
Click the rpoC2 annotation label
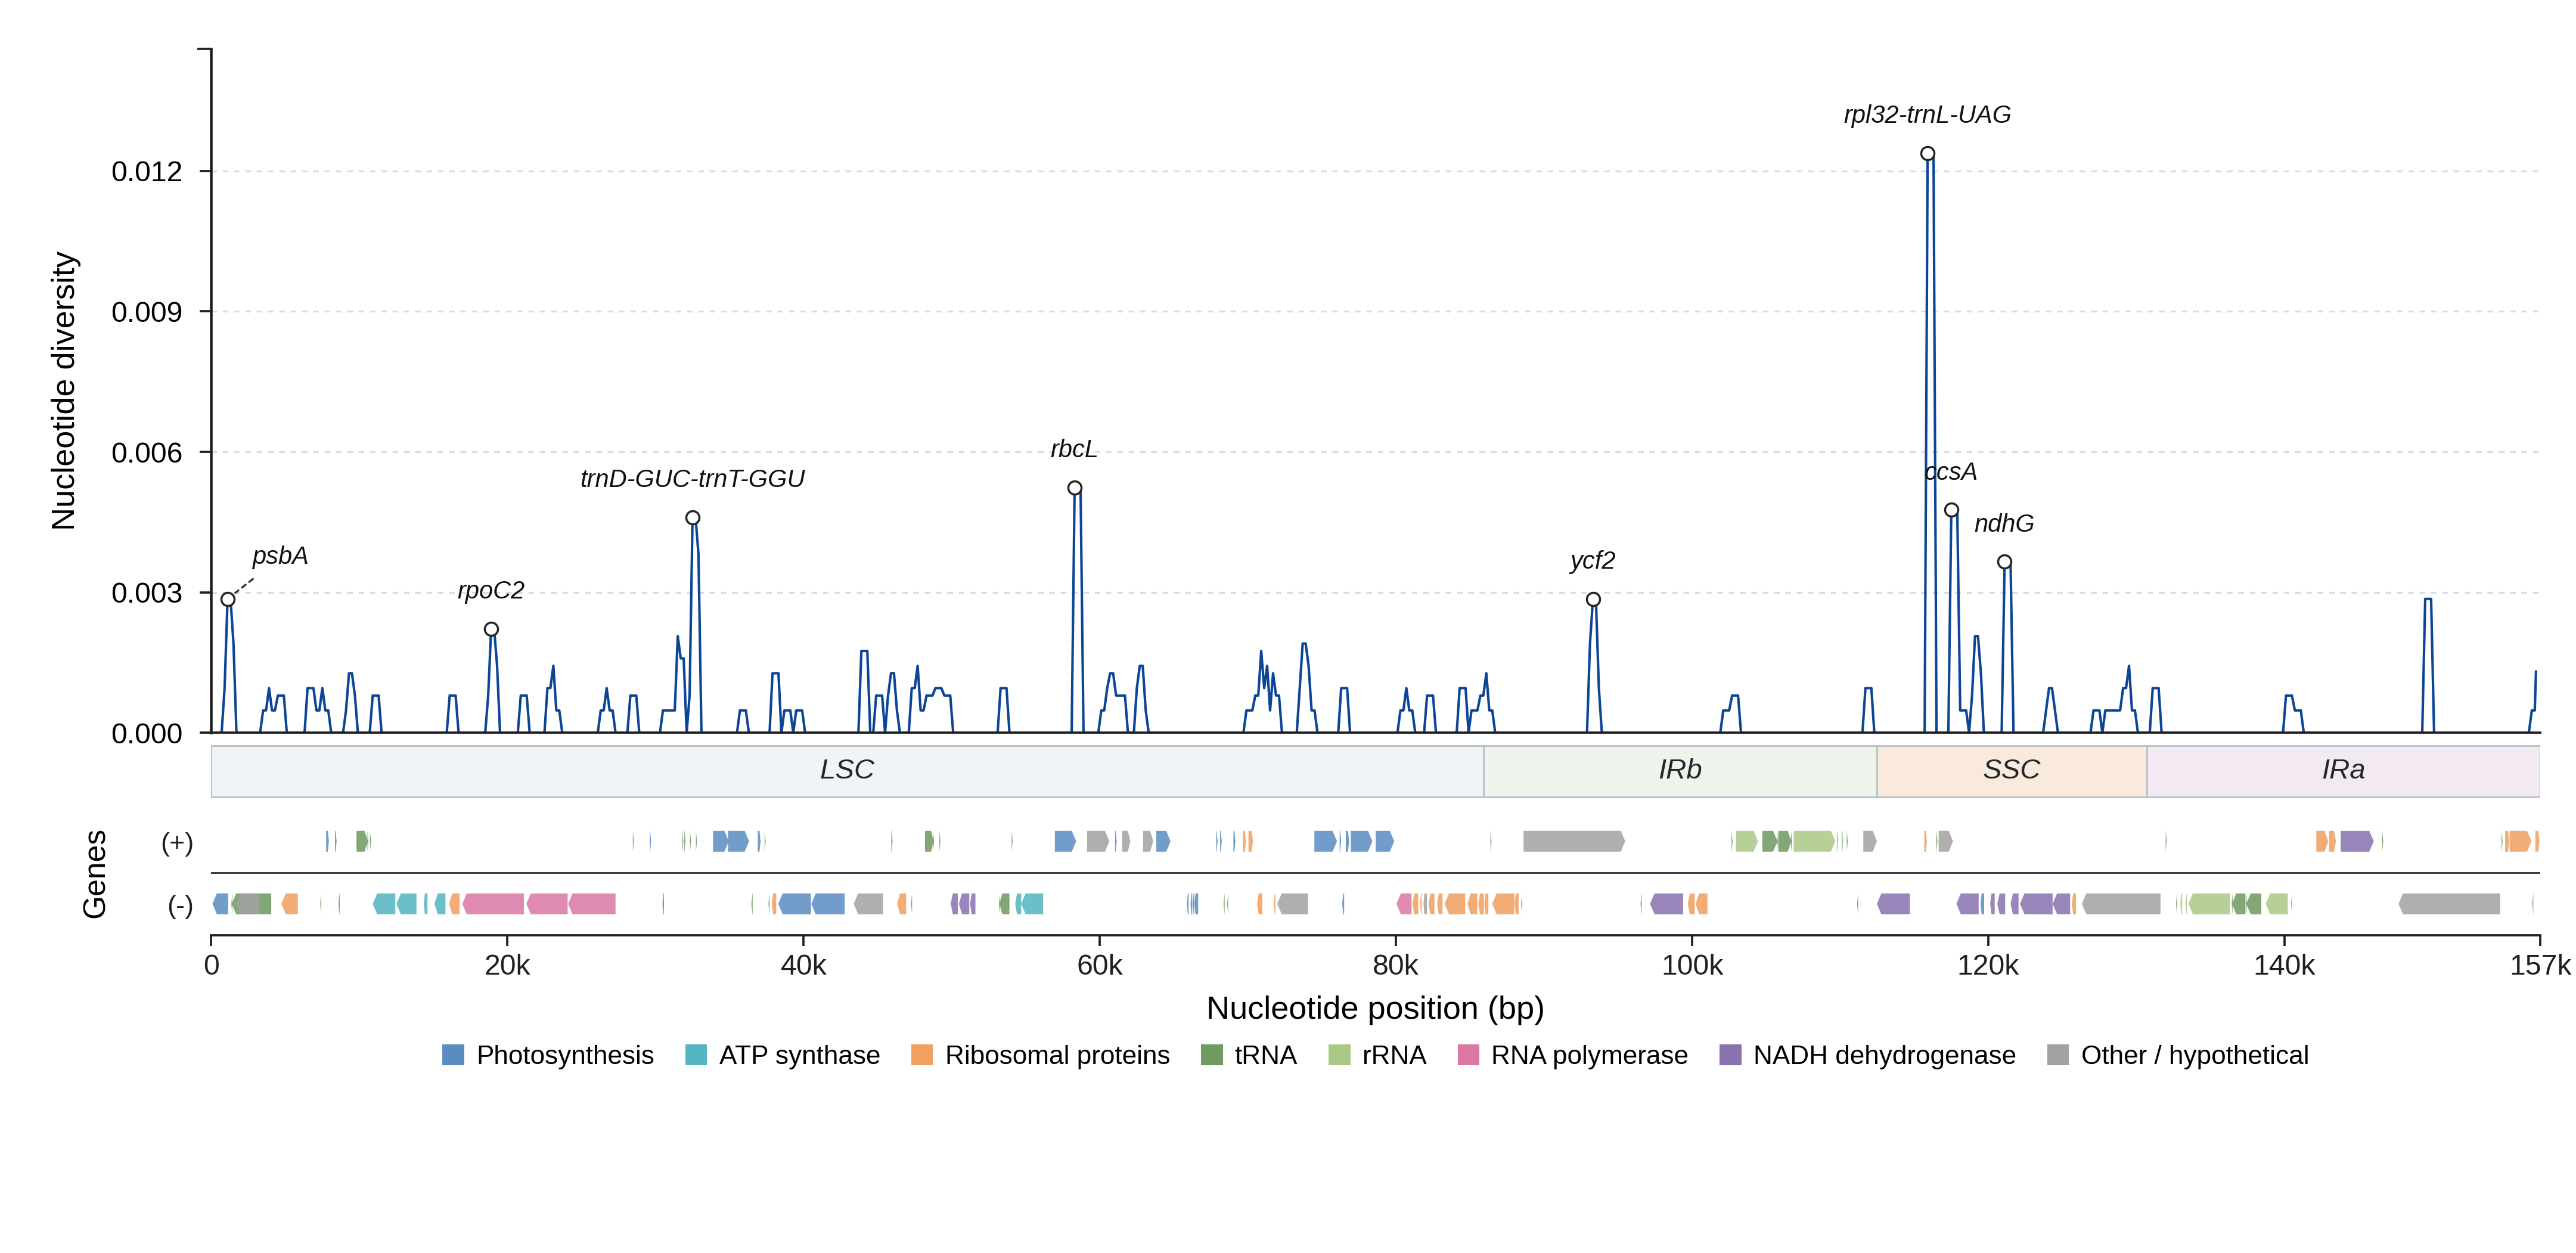pos(491,590)
